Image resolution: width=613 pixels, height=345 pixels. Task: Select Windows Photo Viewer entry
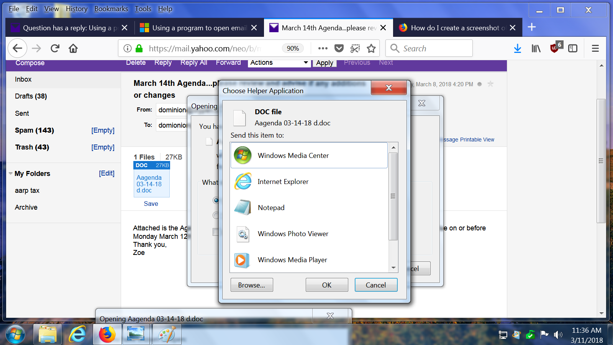pyautogui.click(x=309, y=233)
